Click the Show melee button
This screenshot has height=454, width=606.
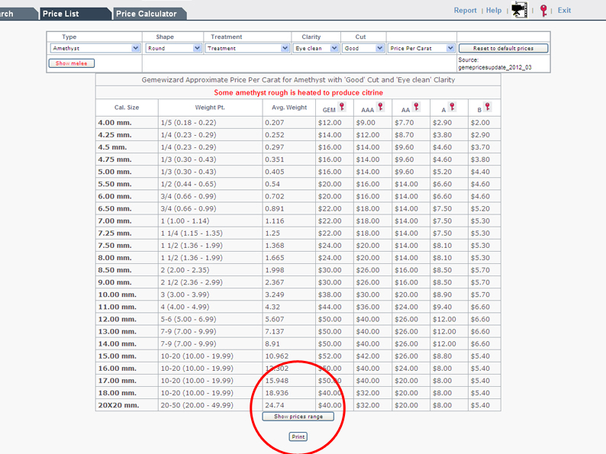coord(72,63)
